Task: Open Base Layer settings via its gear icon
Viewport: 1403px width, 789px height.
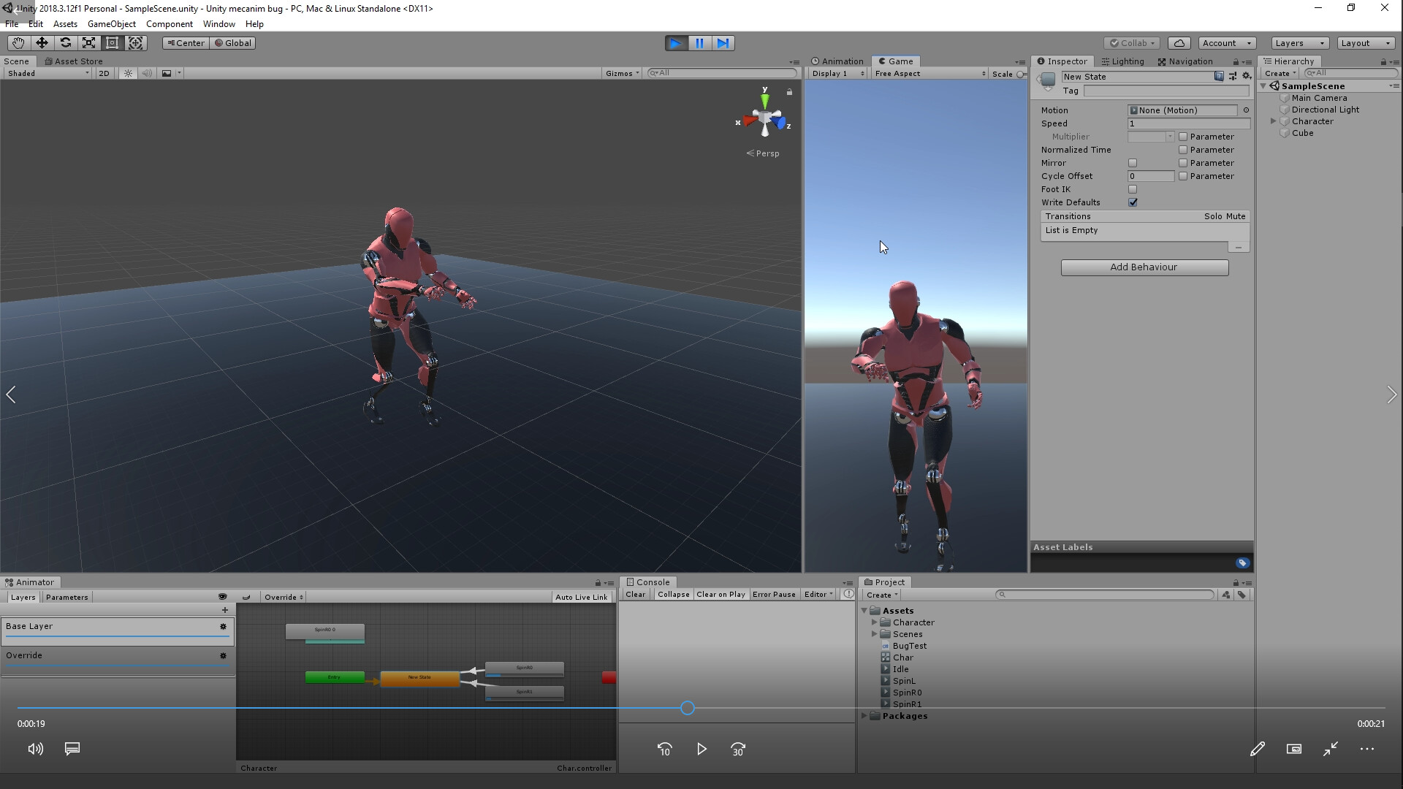Action: [x=223, y=627]
